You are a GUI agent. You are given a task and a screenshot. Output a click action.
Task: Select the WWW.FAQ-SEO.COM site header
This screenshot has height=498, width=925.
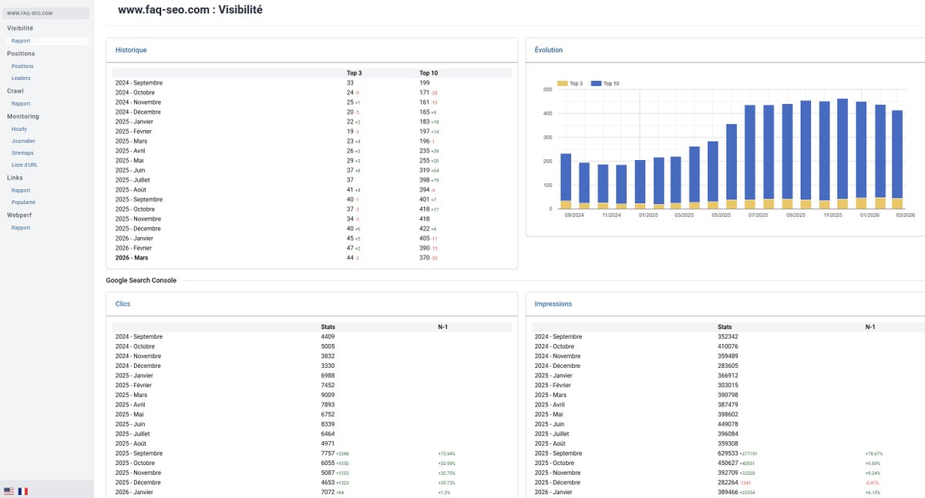[45, 13]
